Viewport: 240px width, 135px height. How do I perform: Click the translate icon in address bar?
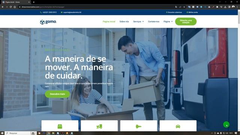click(176, 7)
